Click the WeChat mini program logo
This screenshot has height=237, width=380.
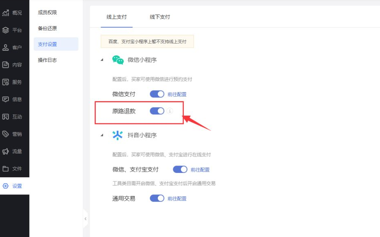[118, 60]
